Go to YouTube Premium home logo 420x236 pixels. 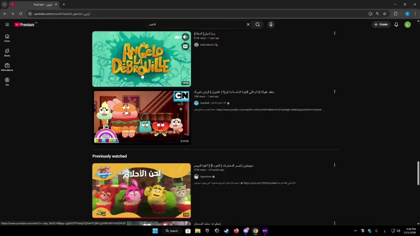tap(24, 25)
